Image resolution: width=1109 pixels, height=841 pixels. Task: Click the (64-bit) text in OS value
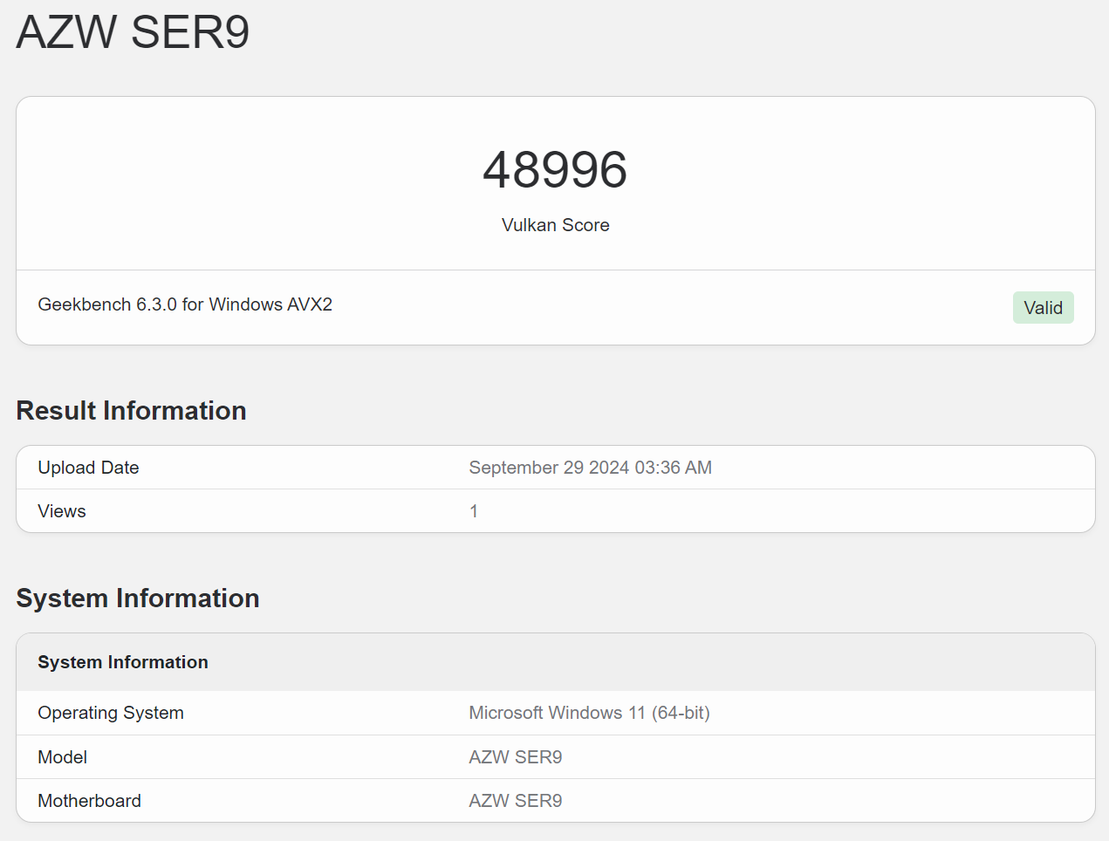tap(681, 713)
